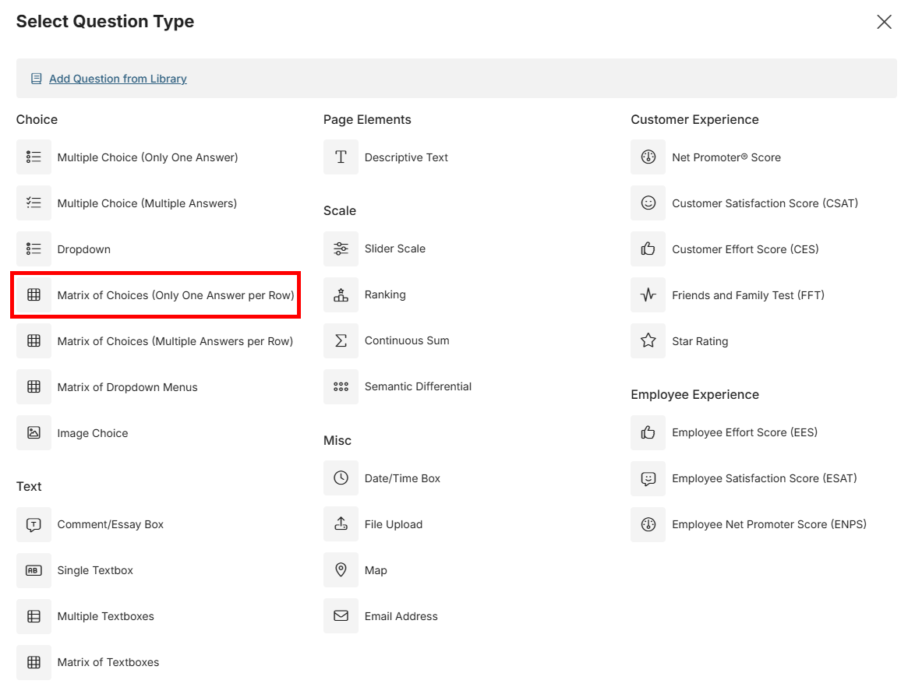Click the Customer Satisfaction Score smiley icon
This screenshot has height=698, width=901.
pos(648,203)
